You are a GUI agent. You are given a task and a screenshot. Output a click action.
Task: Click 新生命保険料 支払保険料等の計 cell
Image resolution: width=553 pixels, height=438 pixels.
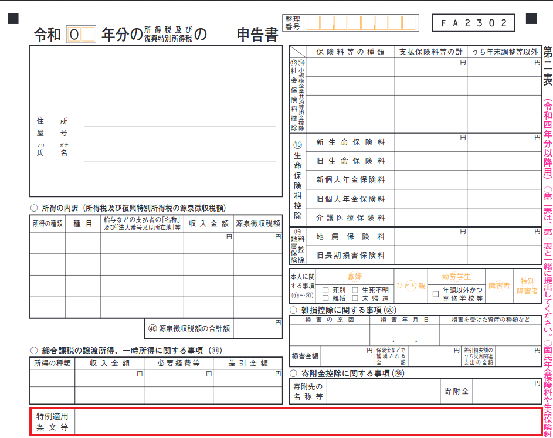[431, 142]
